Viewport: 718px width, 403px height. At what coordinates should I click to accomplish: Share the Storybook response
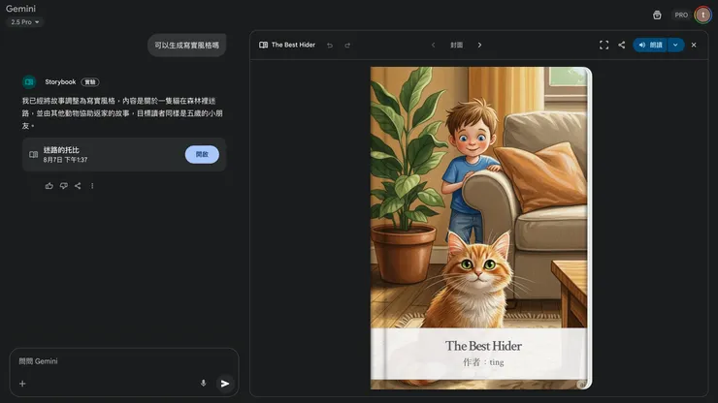pyautogui.click(x=78, y=186)
